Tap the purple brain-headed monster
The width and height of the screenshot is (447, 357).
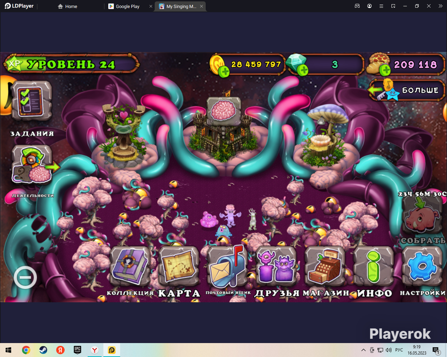[x=230, y=215]
